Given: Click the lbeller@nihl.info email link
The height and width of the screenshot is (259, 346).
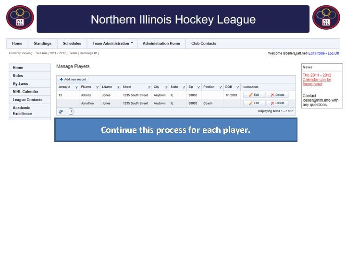Looking at the screenshot, I should (x=316, y=100).
